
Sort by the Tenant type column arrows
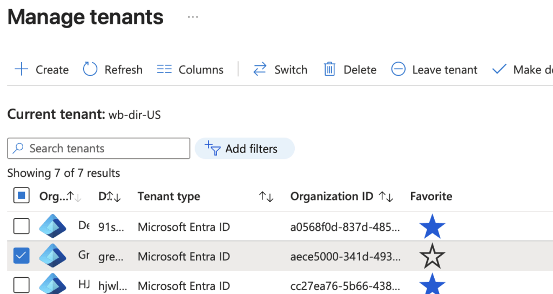266,197
